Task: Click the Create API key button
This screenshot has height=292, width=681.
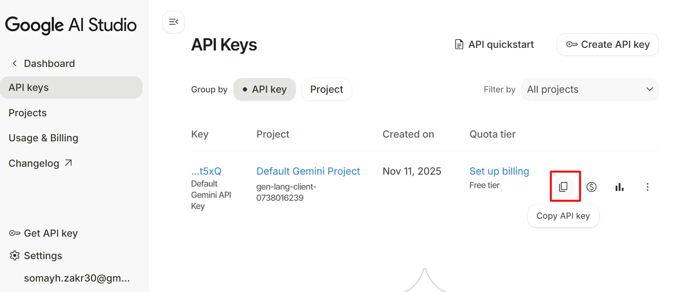Action: tap(608, 44)
